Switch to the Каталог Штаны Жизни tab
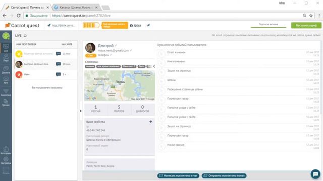The width and height of the screenshot is (323, 181). 75,8
